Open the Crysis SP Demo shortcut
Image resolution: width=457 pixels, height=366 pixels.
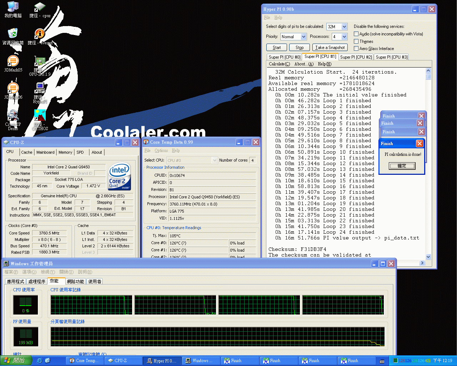[13, 120]
